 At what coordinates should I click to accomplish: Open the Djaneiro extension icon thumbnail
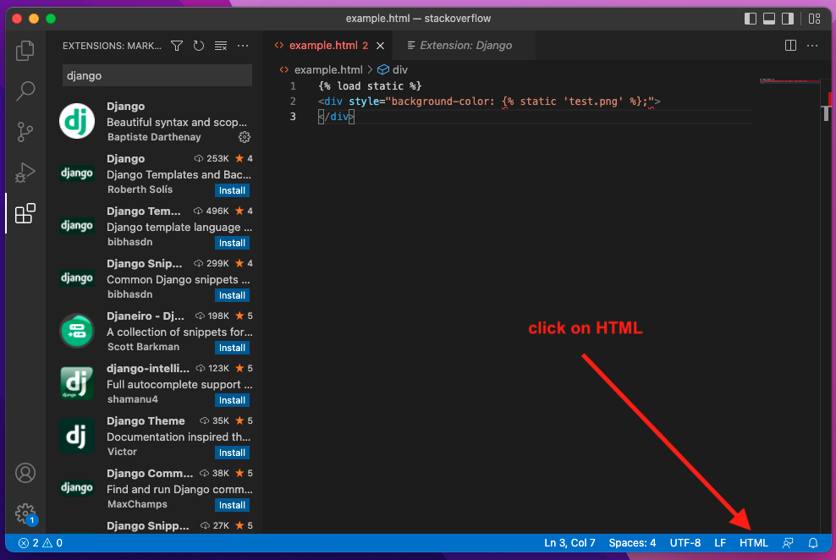click(x=77, y=331)
